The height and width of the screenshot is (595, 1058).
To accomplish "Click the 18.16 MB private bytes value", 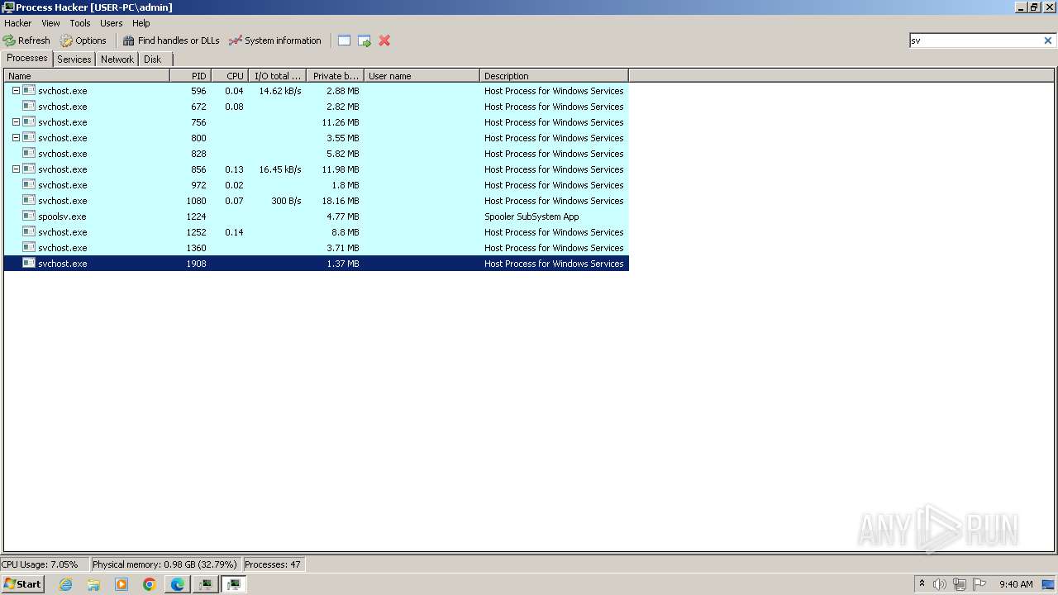I will pos(341,201).
